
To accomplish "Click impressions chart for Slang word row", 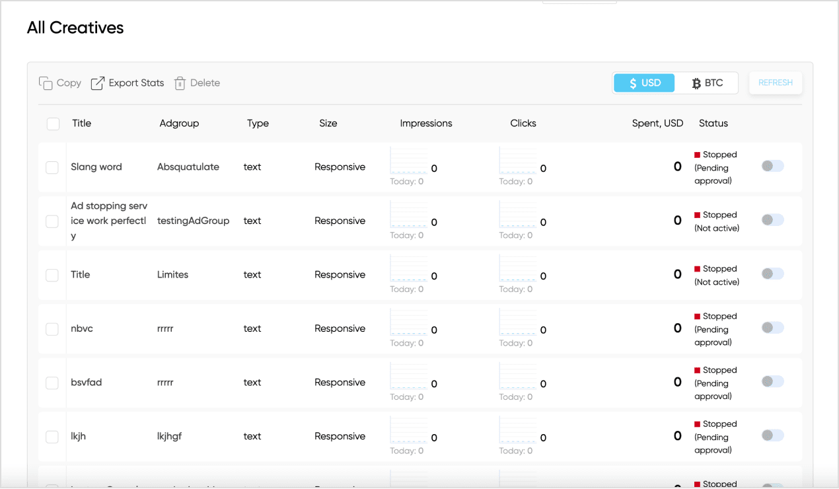I will click(x=409, y=161).
